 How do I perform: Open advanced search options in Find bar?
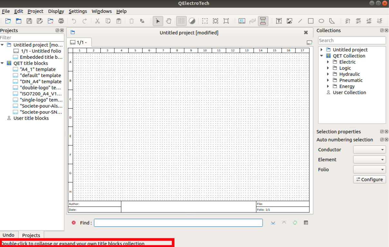[306, 223]
